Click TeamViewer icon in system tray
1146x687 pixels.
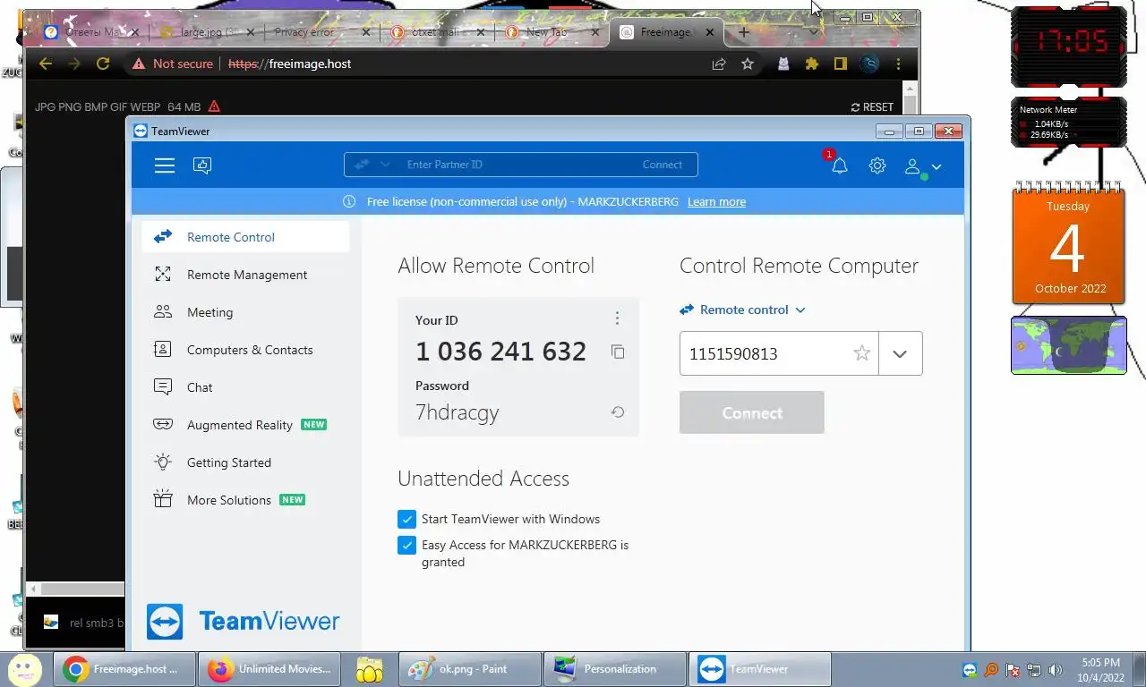pos(970,670)
